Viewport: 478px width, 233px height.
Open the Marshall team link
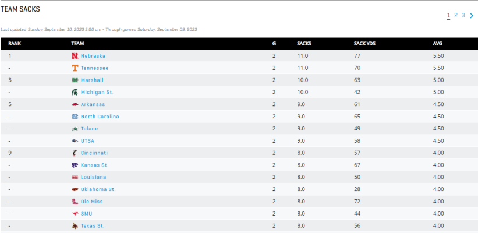[x=92, y=80]
